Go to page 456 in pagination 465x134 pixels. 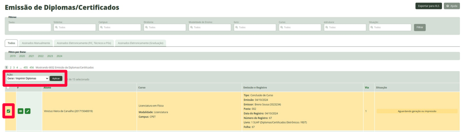[32, 68]
